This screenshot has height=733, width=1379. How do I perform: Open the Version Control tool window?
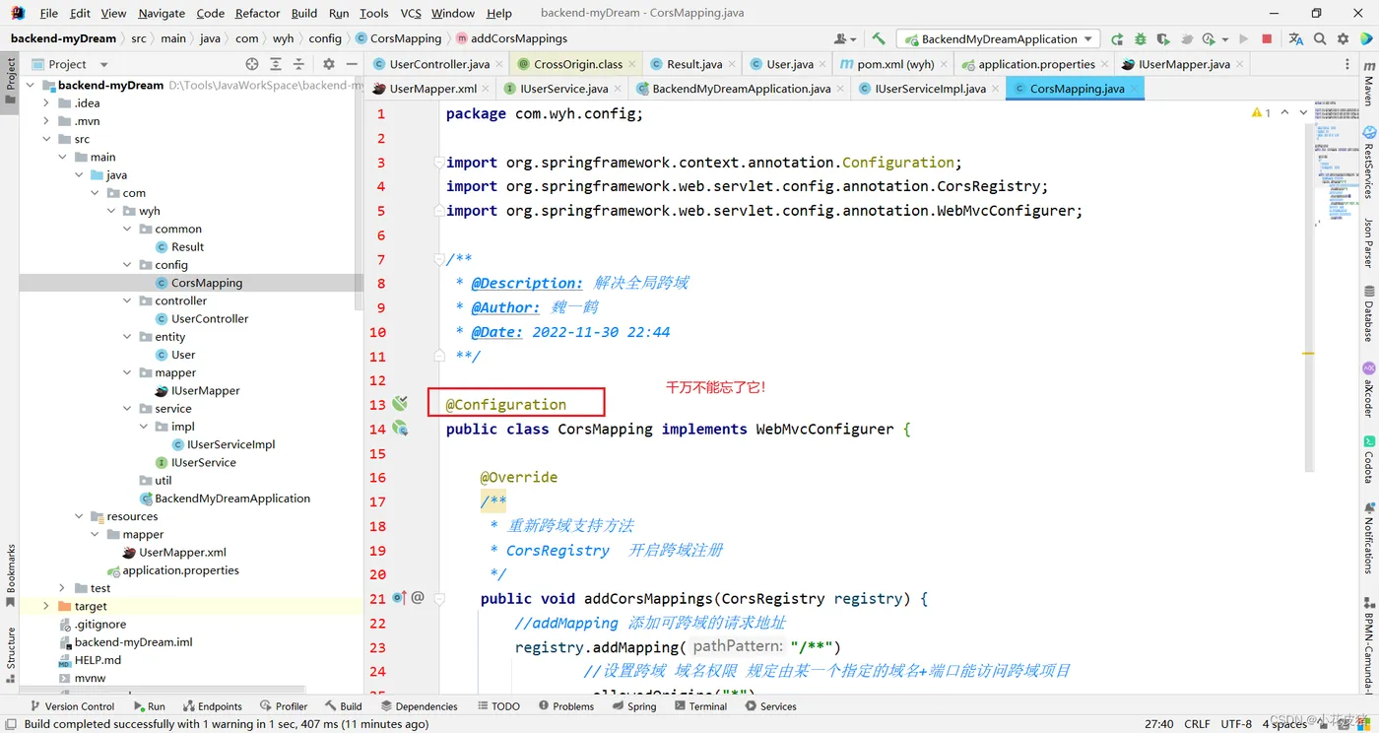[x=72, y=706]
